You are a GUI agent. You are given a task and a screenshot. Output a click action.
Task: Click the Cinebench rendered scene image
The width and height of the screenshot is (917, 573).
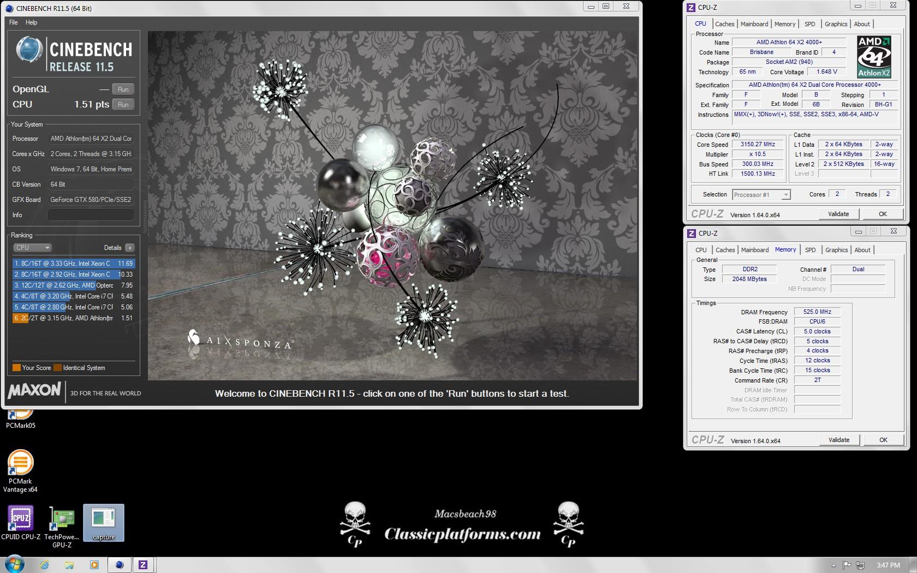(392, 205)
